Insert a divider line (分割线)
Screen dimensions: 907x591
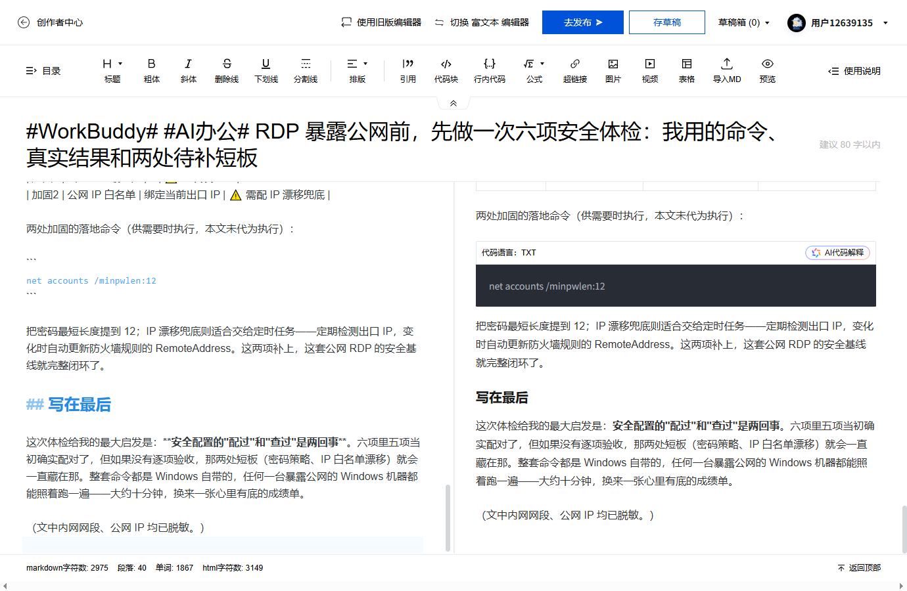306,70
